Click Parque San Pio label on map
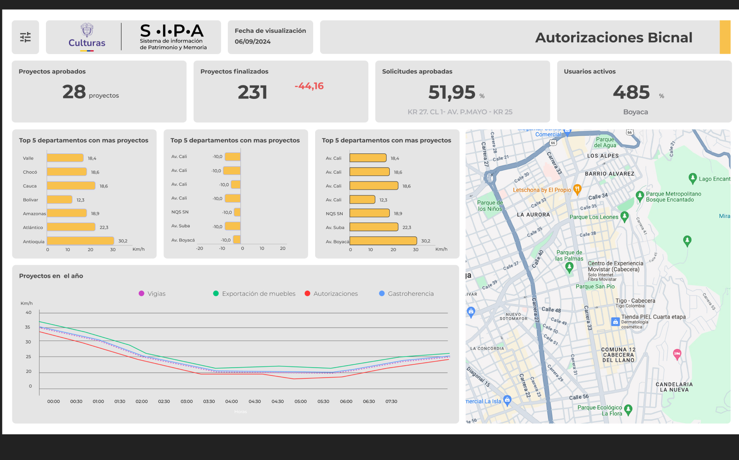 click(595, 286)
